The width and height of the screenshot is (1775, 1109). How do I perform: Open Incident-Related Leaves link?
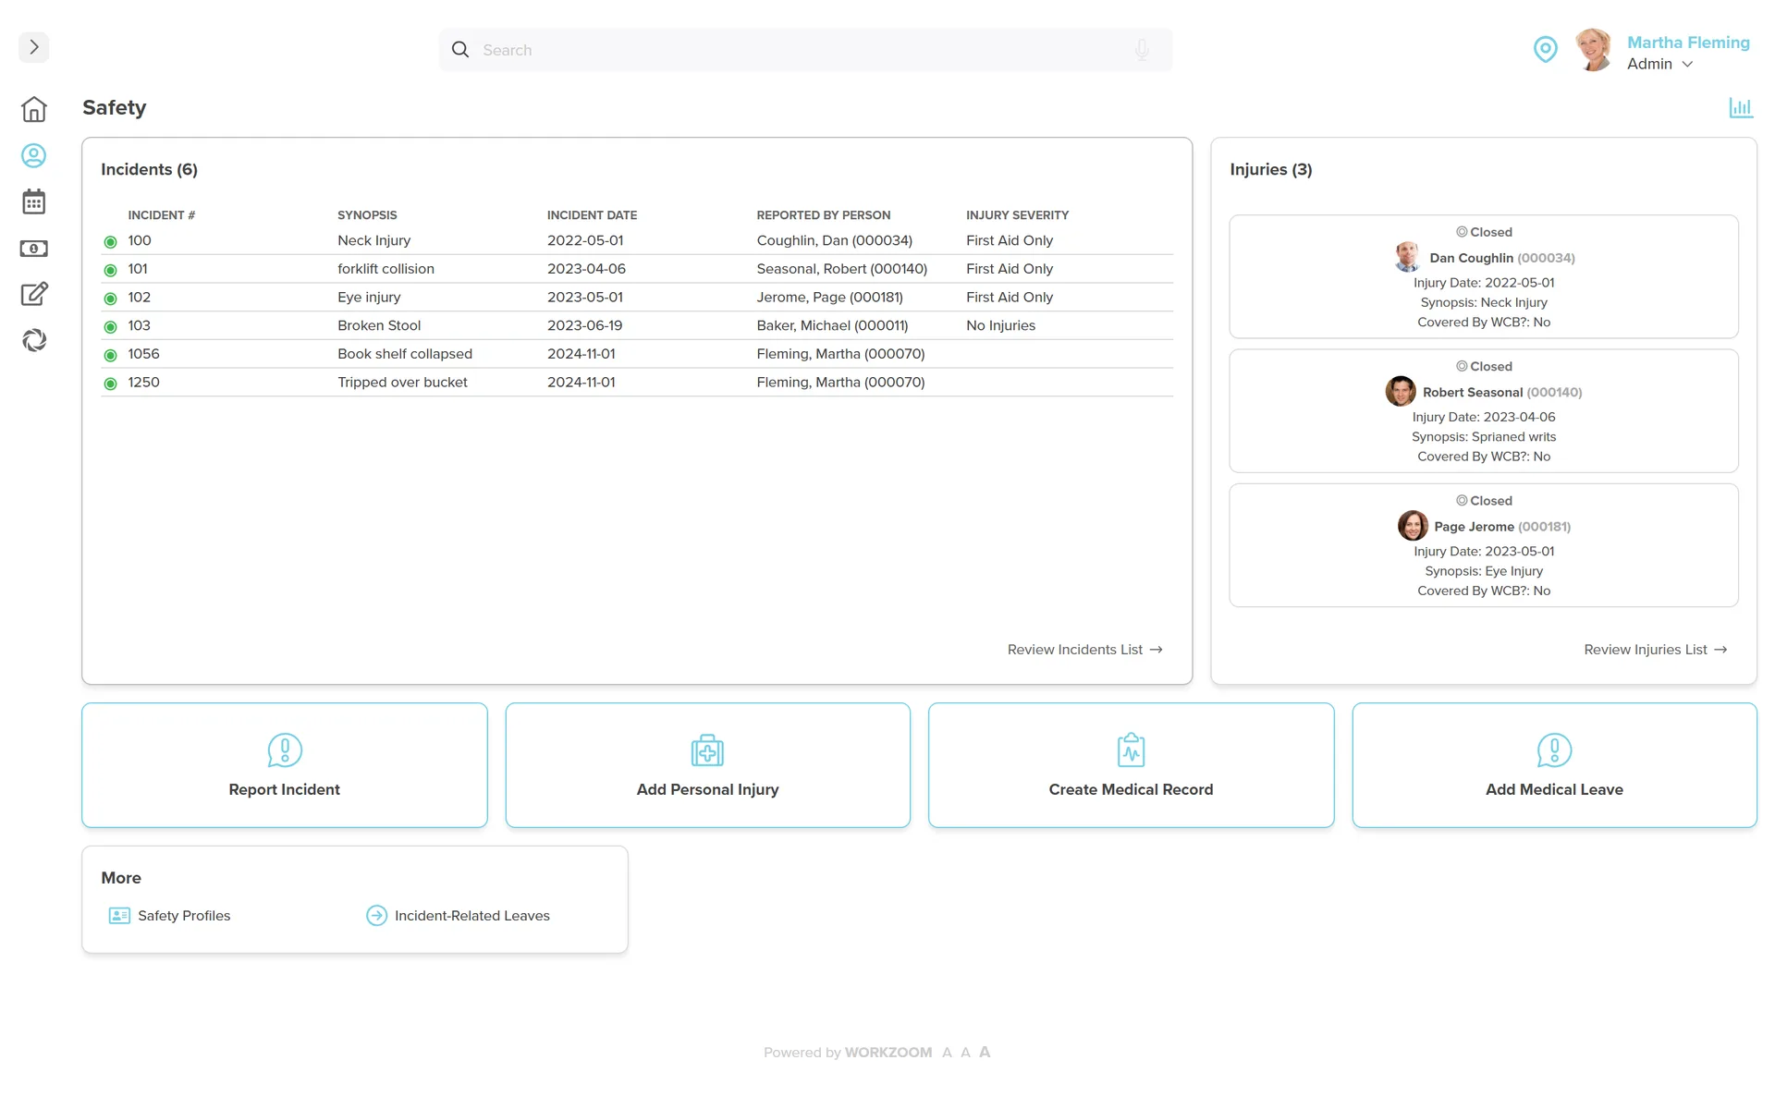click(x=471, y=916)
